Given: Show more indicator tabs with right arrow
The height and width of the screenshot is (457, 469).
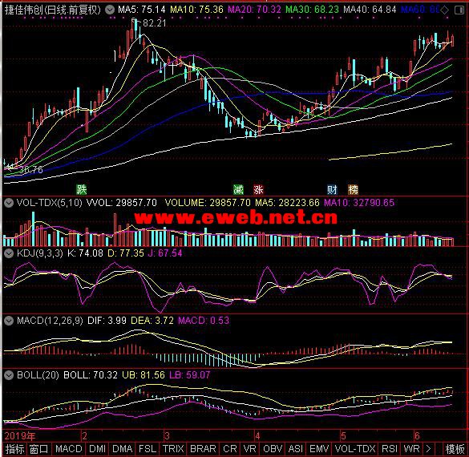Looking at the screenshot, I should point(429,449).
